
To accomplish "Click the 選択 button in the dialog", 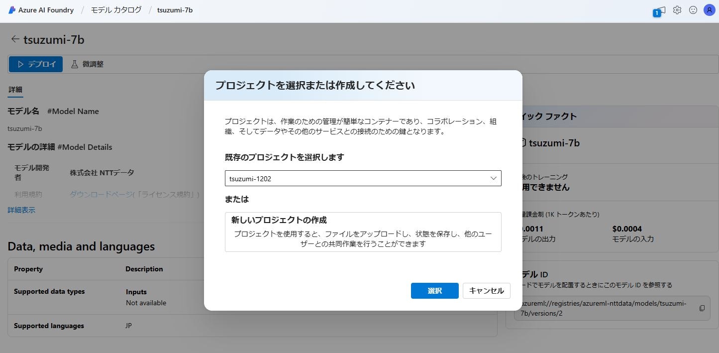I will pos(435,291).
